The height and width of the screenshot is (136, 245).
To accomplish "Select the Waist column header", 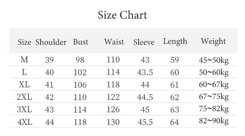I will [114, 42].
